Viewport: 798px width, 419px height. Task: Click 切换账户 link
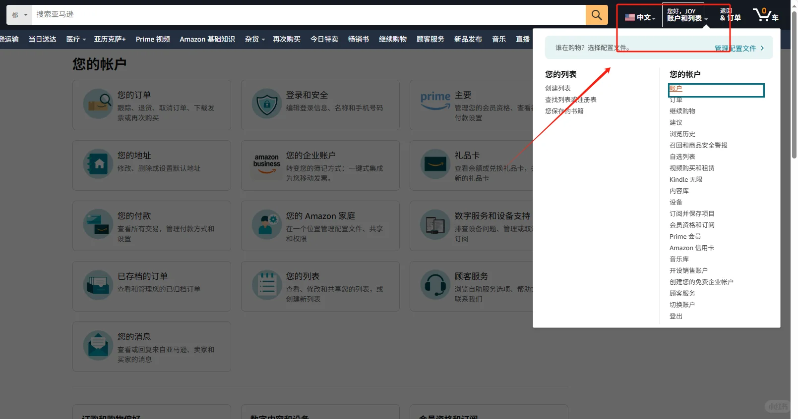tap(682, 305)
